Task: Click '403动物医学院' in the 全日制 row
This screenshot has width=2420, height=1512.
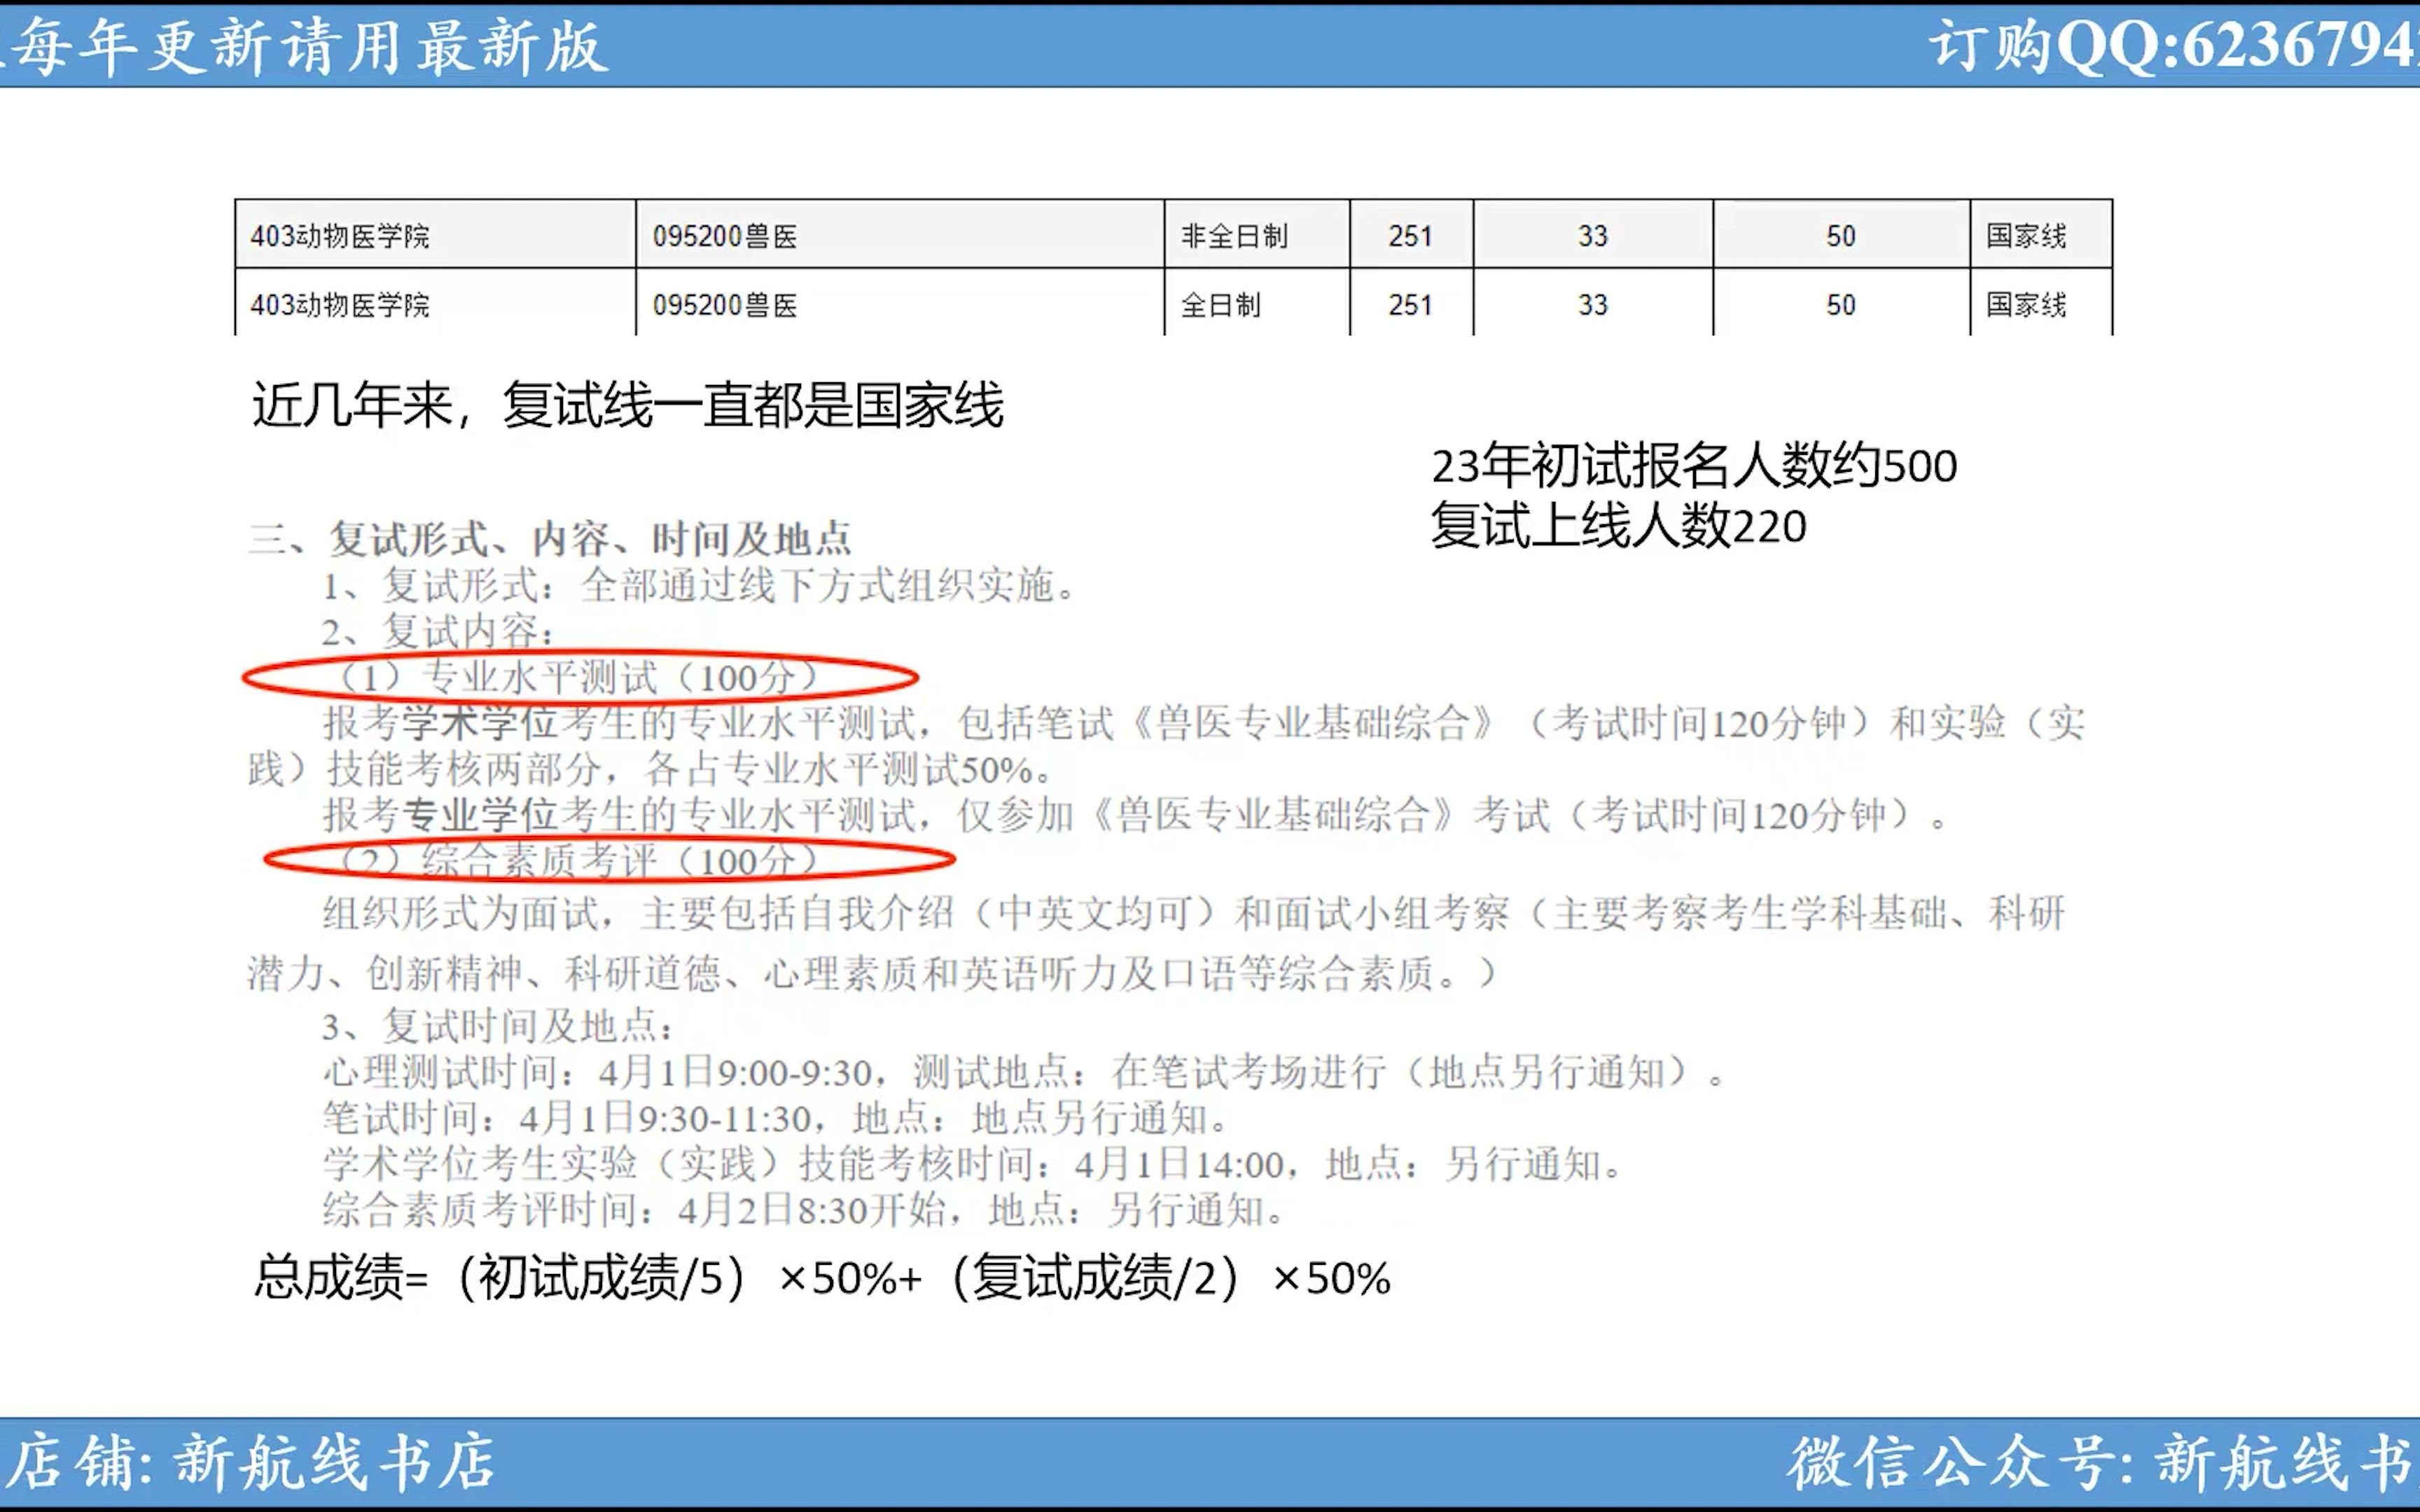Action: click(340, 305)
